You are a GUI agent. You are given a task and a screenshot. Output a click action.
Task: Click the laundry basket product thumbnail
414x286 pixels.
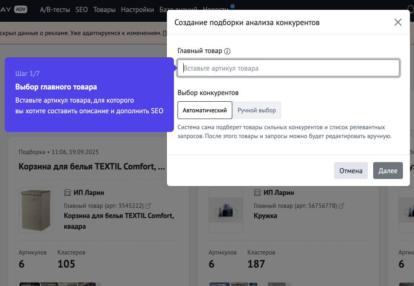(x=35, y=210)
